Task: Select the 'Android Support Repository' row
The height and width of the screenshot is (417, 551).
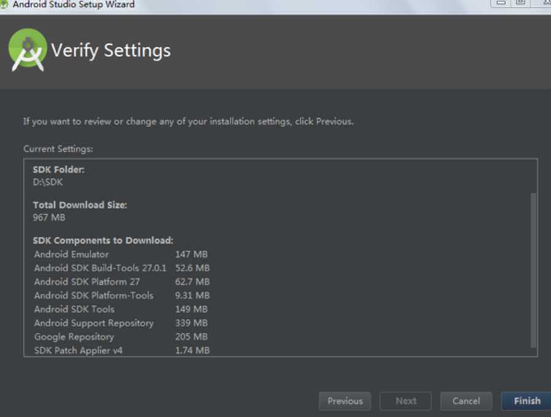Action: [122, 323]
